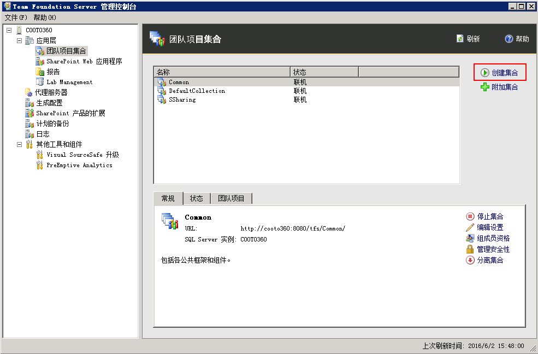Click the 生成配置 icon

[29, 103]
